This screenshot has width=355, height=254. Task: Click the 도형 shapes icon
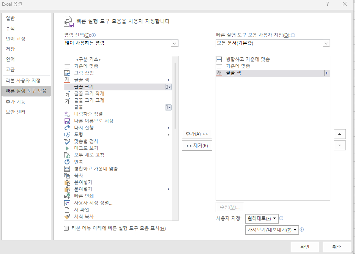coord(67,135)
